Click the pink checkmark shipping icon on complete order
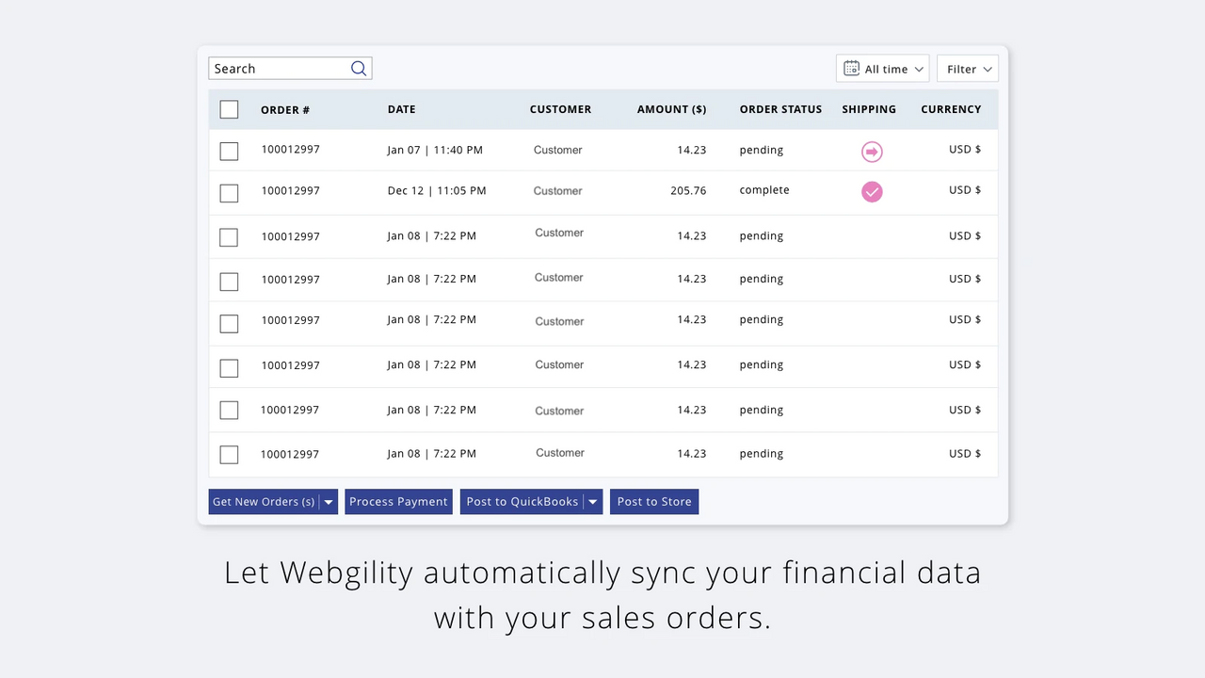The height and width of the screenshot is (678, 1205). click(871, 191)
